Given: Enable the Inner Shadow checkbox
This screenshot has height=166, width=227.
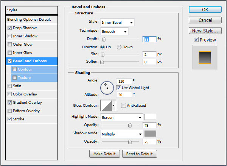Looking at the screenshot, I should [x=9, y=36].
